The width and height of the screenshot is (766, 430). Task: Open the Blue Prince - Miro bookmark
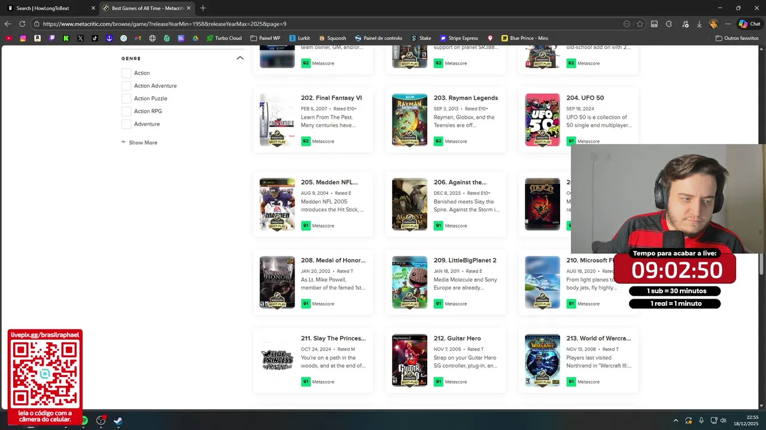pyautogui.click(x=524, y=38)
